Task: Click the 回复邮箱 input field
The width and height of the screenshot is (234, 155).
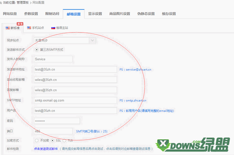Action: (76, 90)
